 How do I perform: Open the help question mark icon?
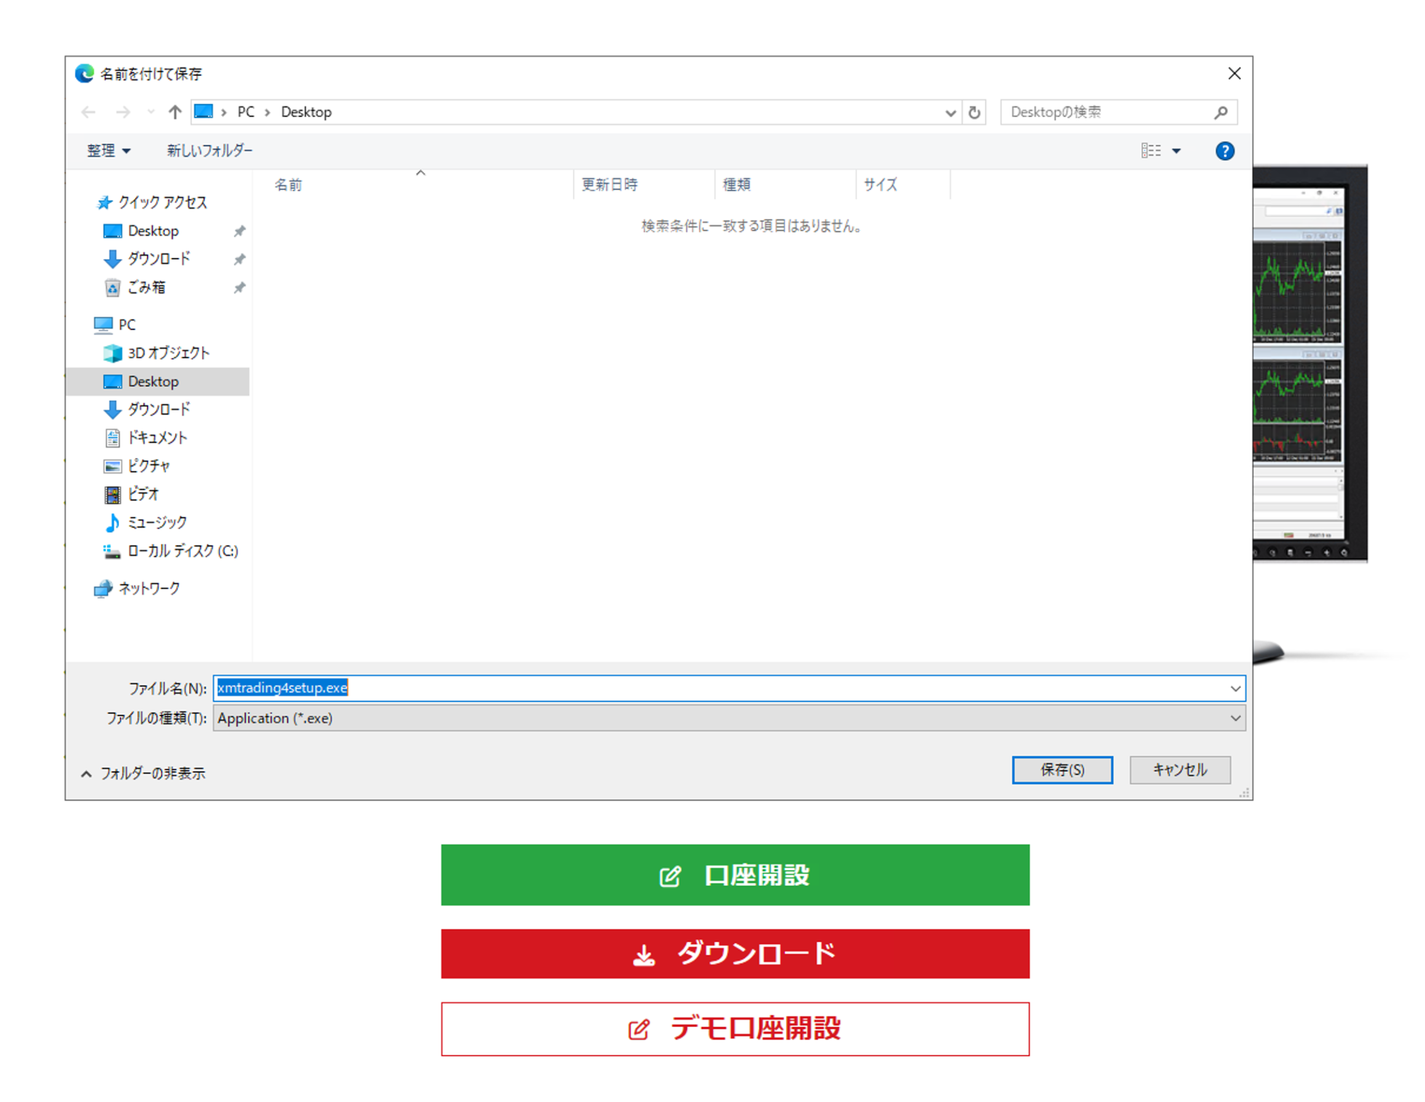click(1224, 150)
